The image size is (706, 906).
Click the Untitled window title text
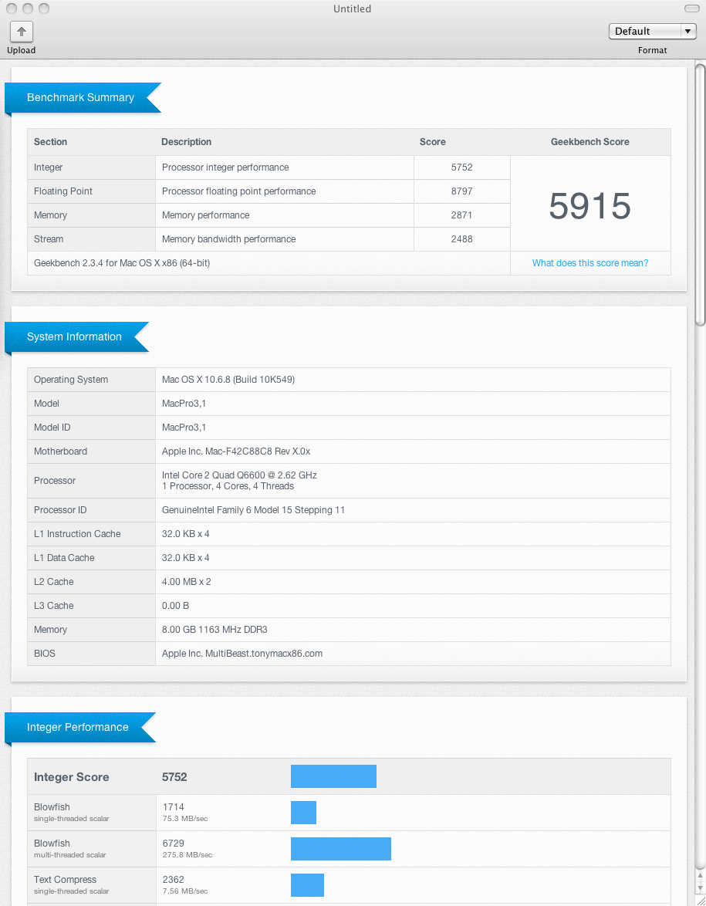pos(352,9)
